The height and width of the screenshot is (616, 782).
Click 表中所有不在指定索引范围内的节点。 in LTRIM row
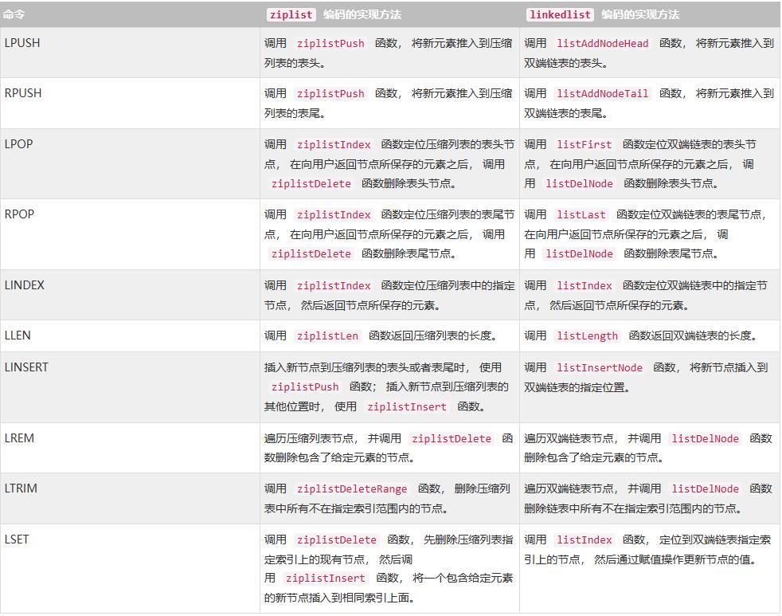tap(356, 508)
